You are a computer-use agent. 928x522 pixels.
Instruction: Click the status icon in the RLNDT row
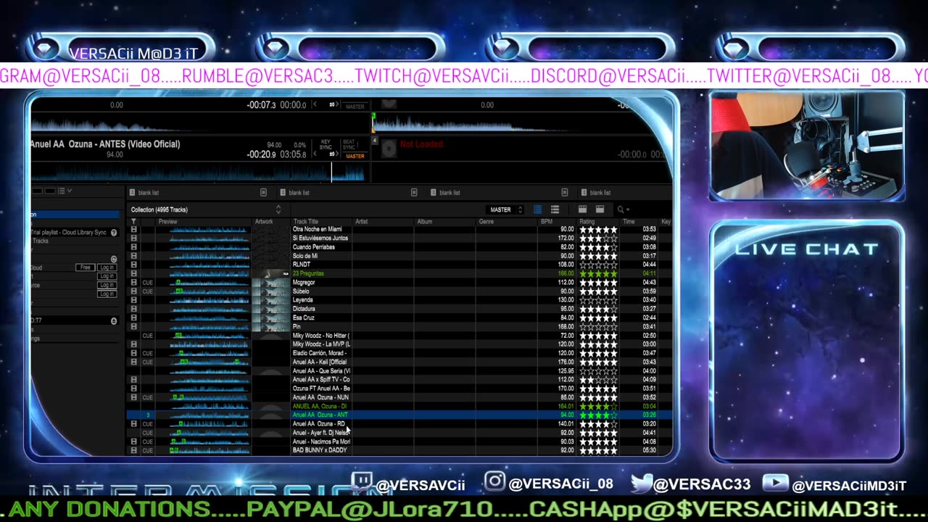(133, 265)
